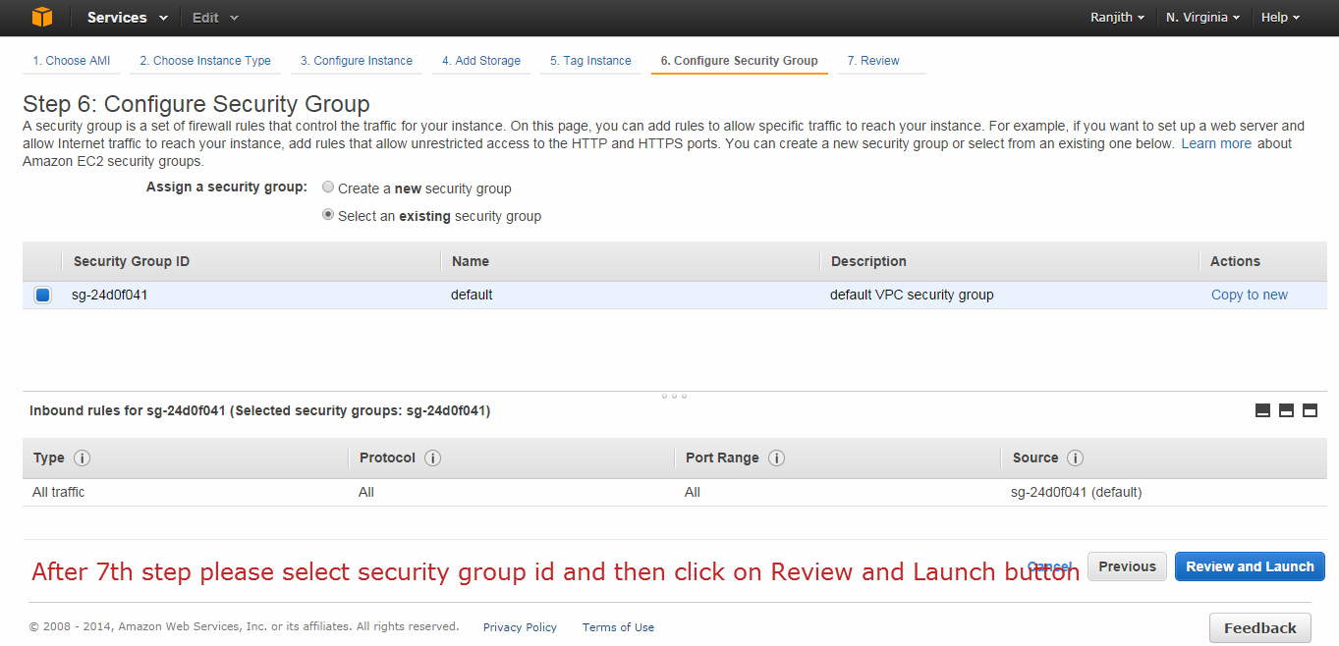The image size is (1339, 646).
Task: Click the Copy to new link
Action: (x=1249, y=295)
